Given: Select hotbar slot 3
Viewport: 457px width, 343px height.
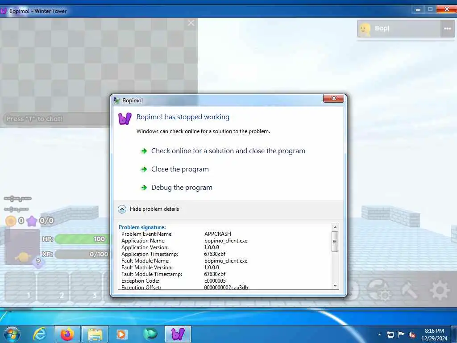Looking at the screenshot, I should 86,287.
